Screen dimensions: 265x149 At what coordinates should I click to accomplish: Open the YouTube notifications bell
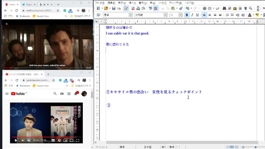(x=76, y=94)
